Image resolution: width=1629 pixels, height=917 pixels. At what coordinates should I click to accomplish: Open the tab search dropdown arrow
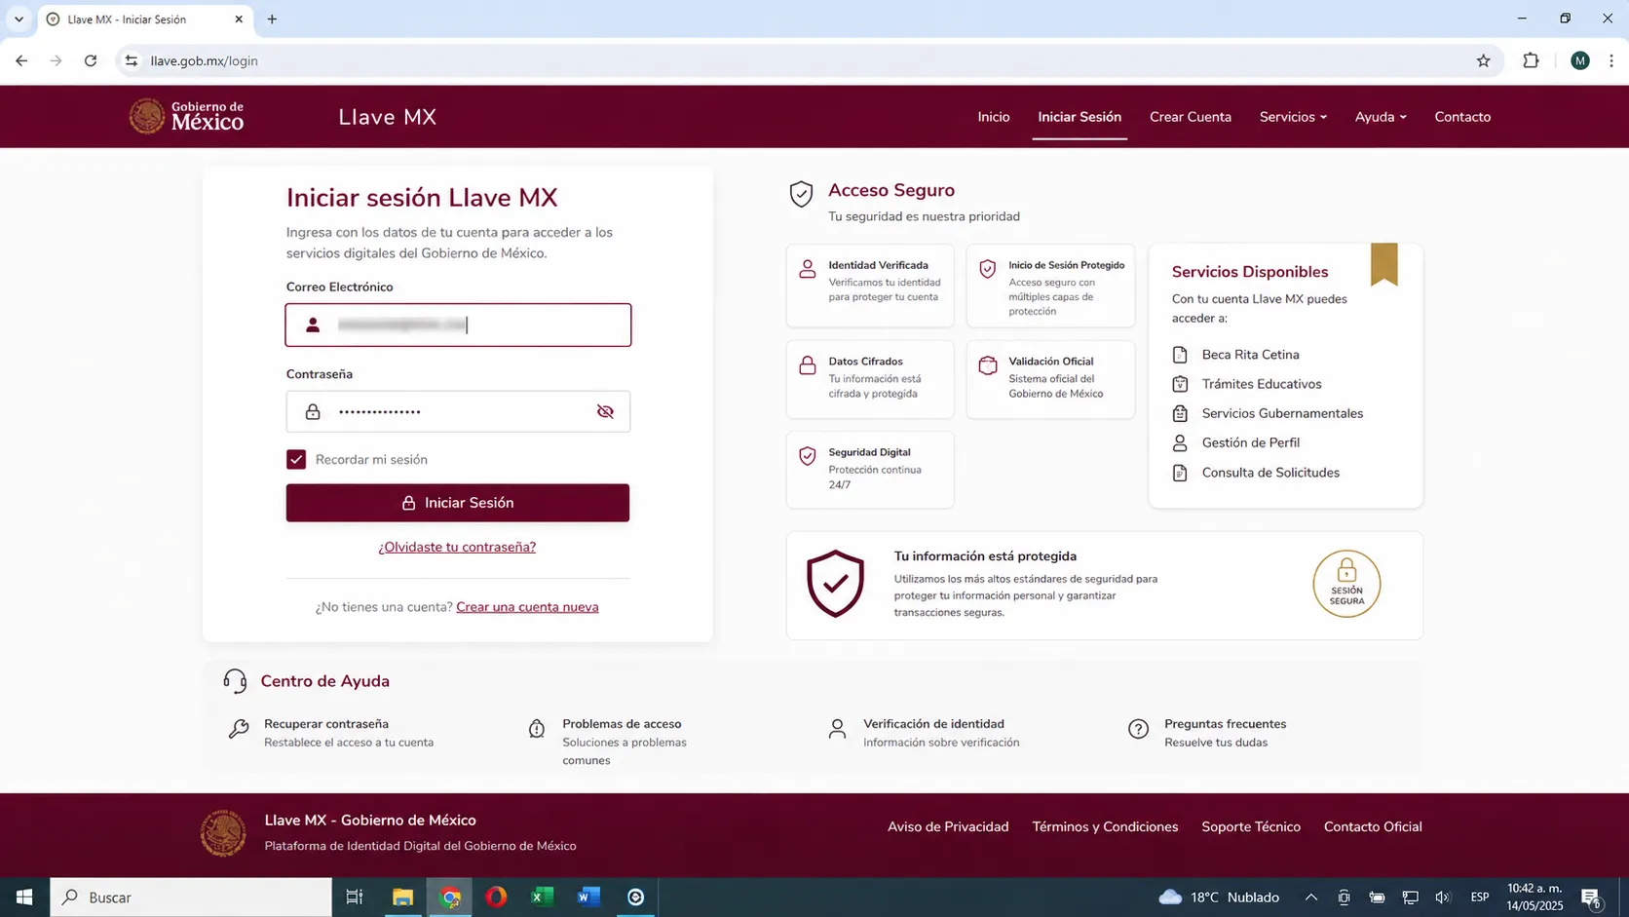point(19,19)
